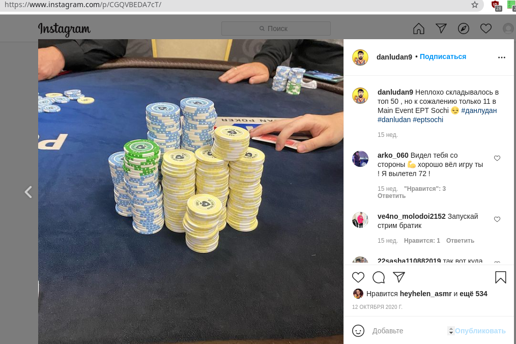Open the activity heart icon in header
Screen dimensions: 516x344
click(486, 28)
